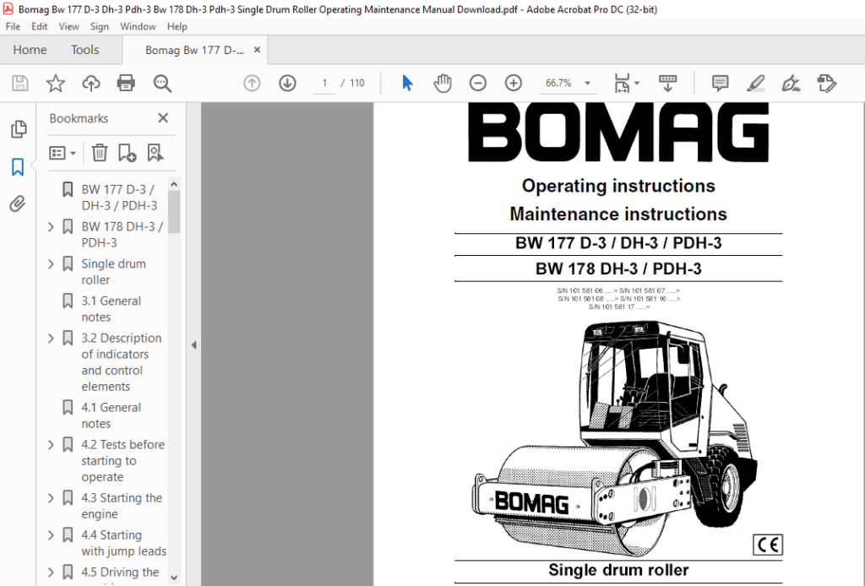Jump to BW 177 D-3 / DH-3 / PDH-3 bookmark
The height and width of the screenshot is (586, 865).
119,198
